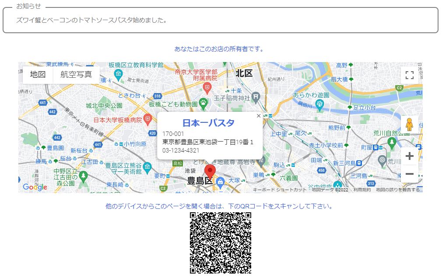Click the 豊島園 station label

click(x=55, y=148)
